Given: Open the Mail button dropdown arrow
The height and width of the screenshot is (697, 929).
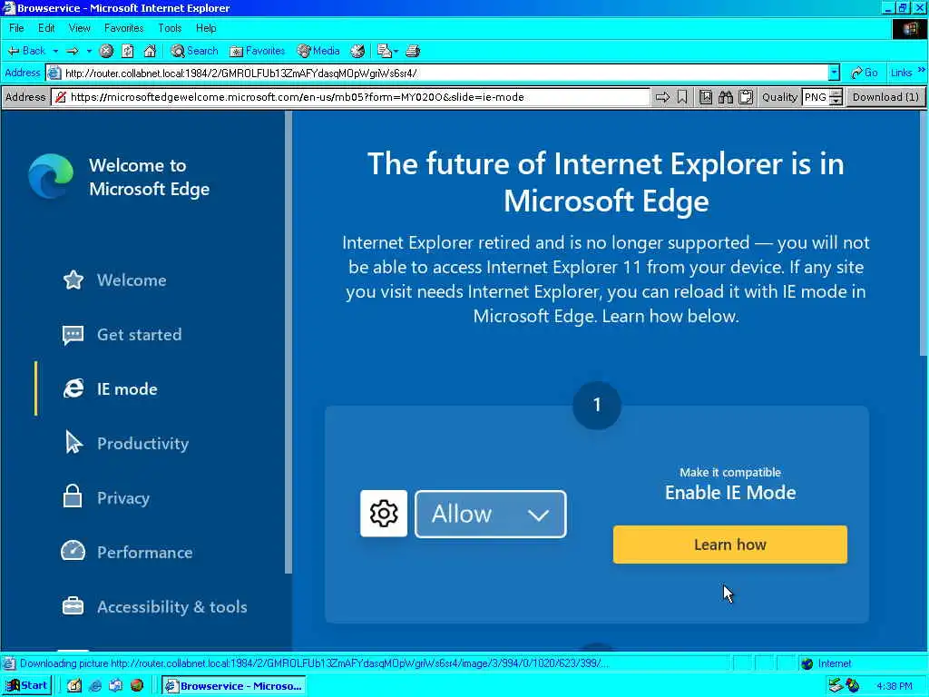Looking at the screenshot, I should tap(396, 51).
